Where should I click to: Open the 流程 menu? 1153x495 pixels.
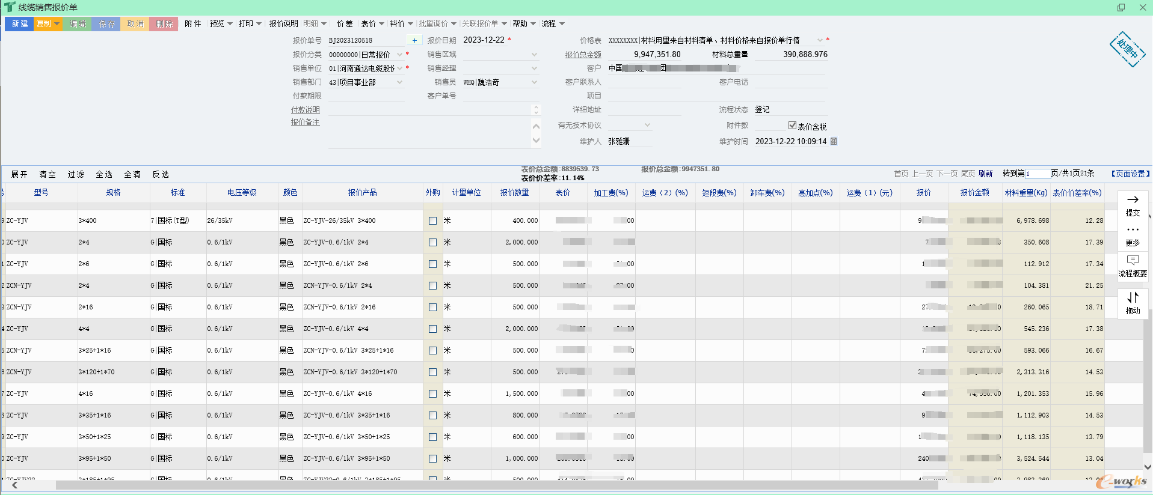point(553,23)
